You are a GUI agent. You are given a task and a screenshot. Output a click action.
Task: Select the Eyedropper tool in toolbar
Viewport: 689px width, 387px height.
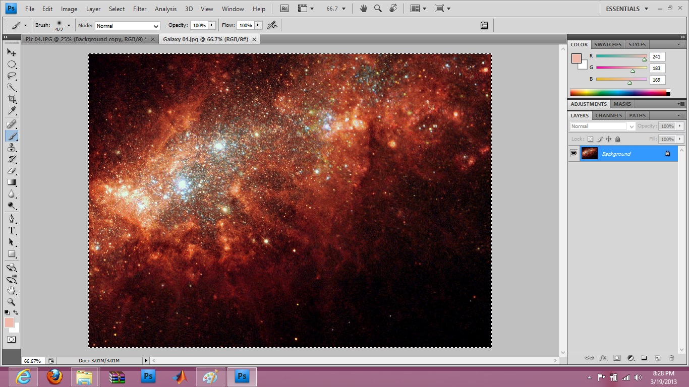12,111
